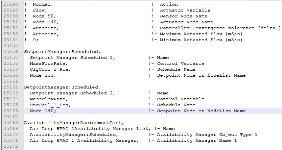Click line number 25156 in the gutter
Image resolution: width=282 pixels, height=150 pixels.
point(11,52)
